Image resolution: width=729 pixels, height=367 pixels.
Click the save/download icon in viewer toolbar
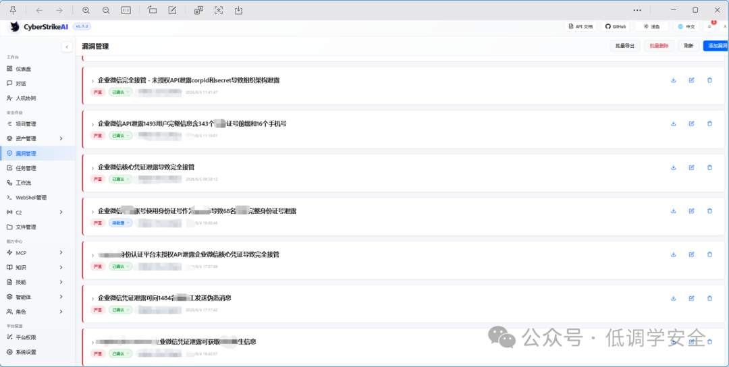coord(238,10)
